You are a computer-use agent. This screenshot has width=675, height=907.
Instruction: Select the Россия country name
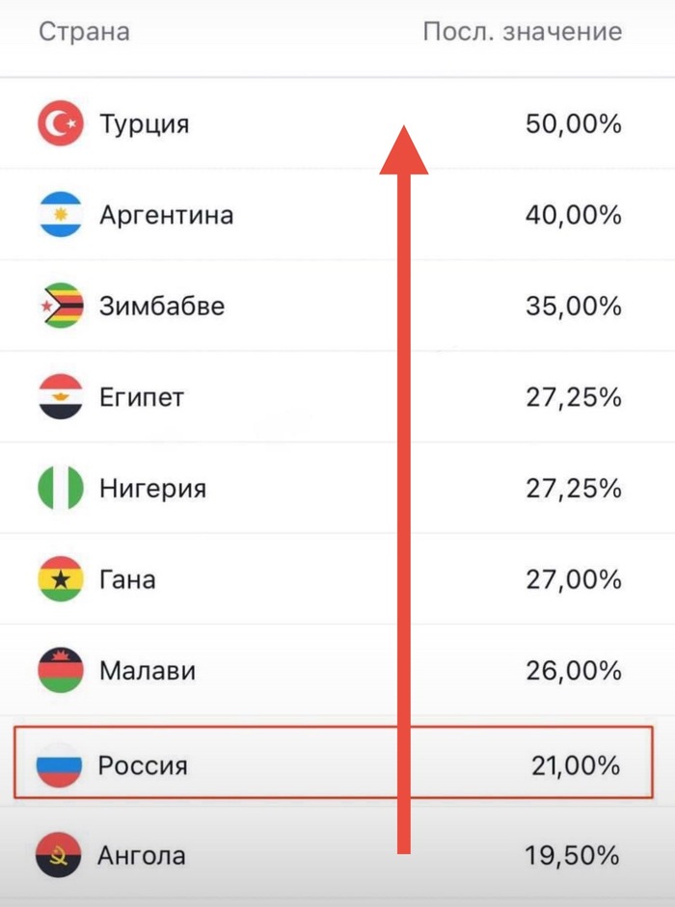click(x=143, y=766)
